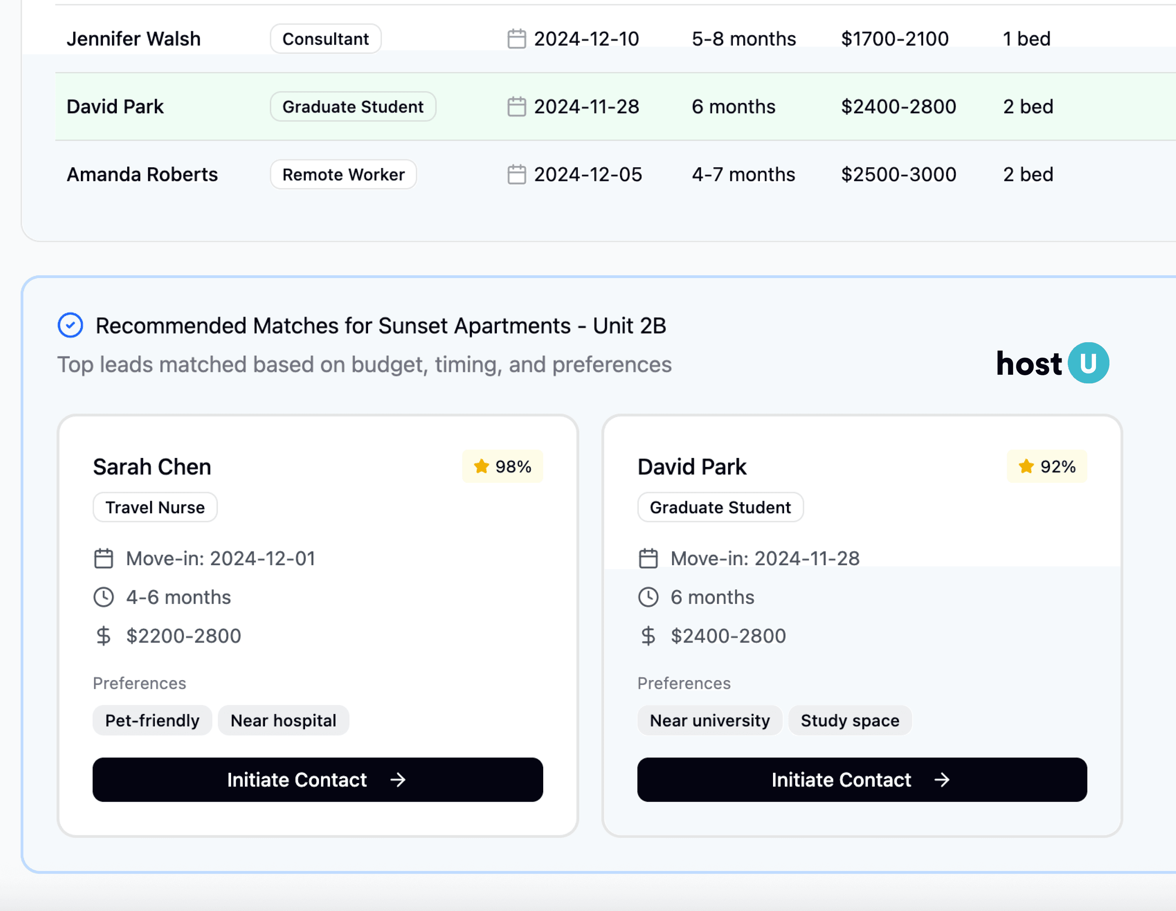
Task: Select the Near hospital preference tag
Action: pos(283,720)
